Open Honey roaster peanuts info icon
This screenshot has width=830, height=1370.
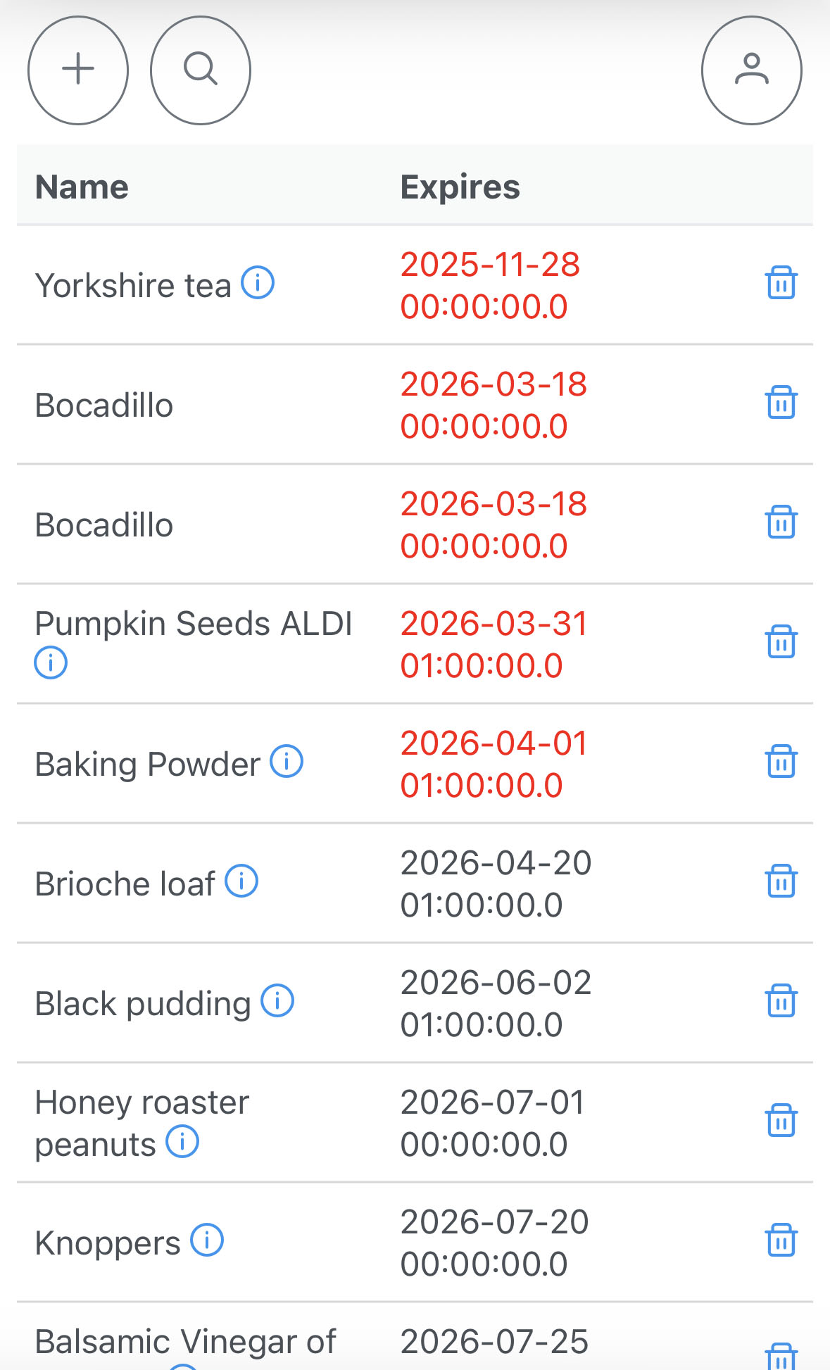pyautogui.click(x=182, y=1142)
